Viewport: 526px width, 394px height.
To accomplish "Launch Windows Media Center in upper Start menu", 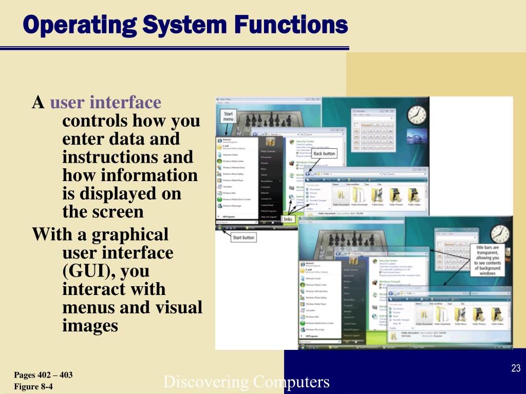I will (x=237, y=161).
